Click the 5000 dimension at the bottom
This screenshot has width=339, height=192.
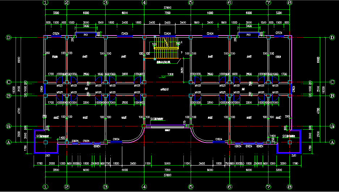point(167,164)
